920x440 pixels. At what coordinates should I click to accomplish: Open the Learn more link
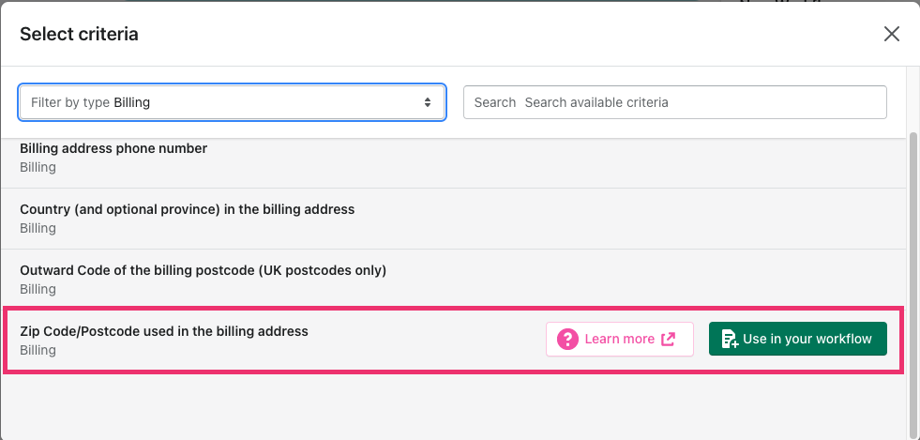point(620,339)
